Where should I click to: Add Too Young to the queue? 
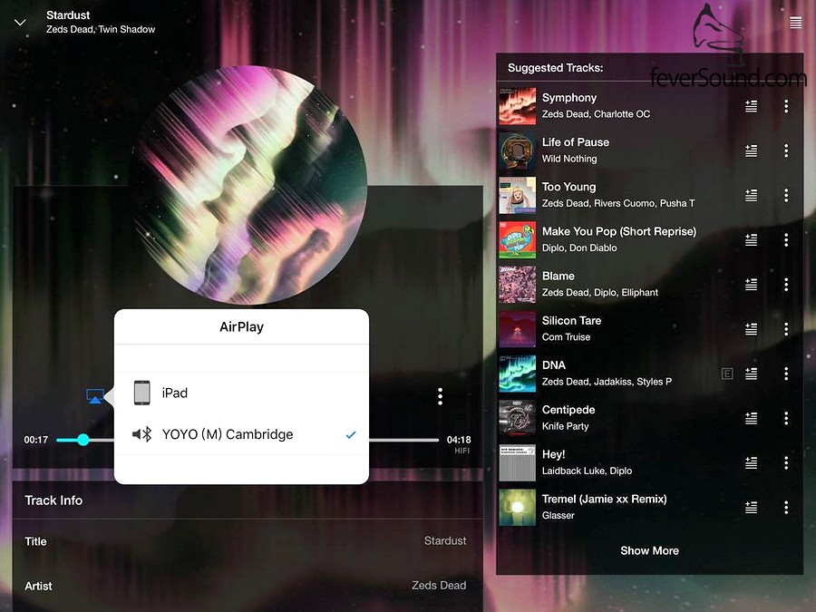[751, 195]
